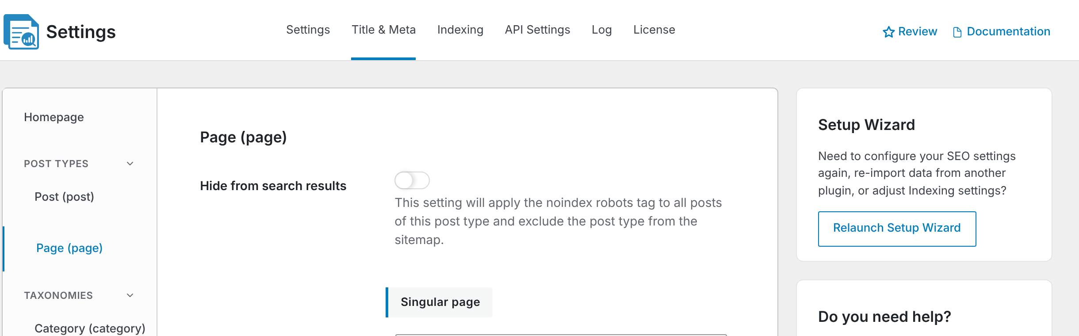Select the Title & Meta tab
Image resolution: width=1079 pixels, height=336 pixels.
click(383, 30)
